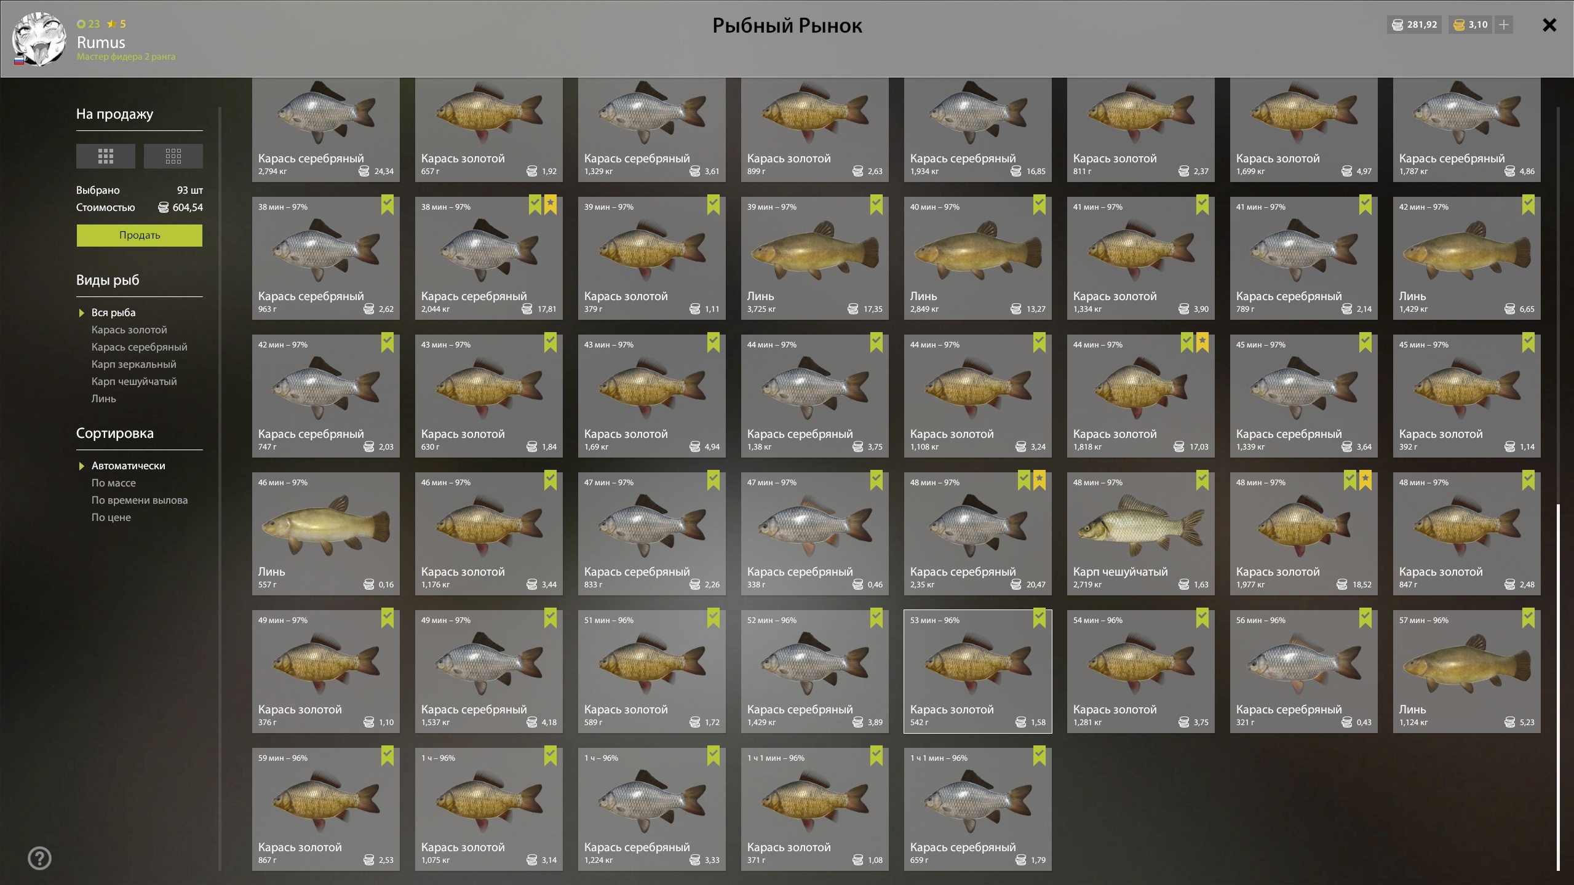Uncheck selection mark on Линь 3,725 кг

[x=876, y=204]
